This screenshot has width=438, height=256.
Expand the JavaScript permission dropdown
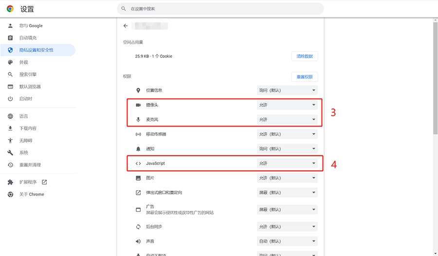tap(287, 164)
